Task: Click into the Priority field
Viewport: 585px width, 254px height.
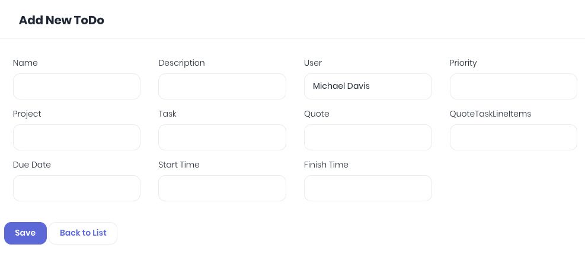Action: coord(513,86)
